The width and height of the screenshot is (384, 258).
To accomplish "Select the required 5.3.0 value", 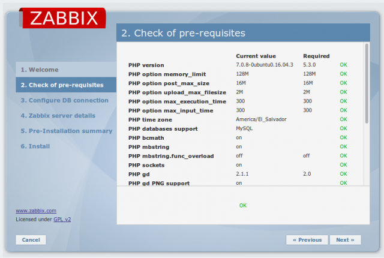I will tap(310, 65).
